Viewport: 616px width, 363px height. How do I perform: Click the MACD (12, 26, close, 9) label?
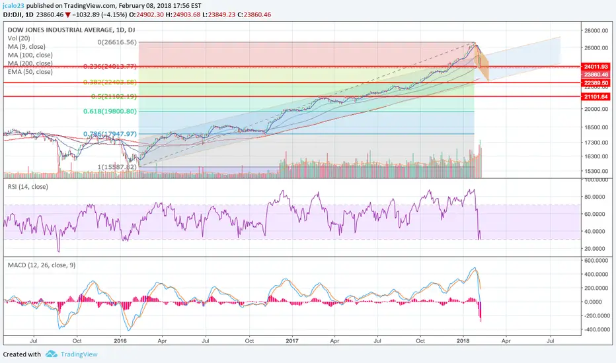pyautogui.click(x=42, y=265)
